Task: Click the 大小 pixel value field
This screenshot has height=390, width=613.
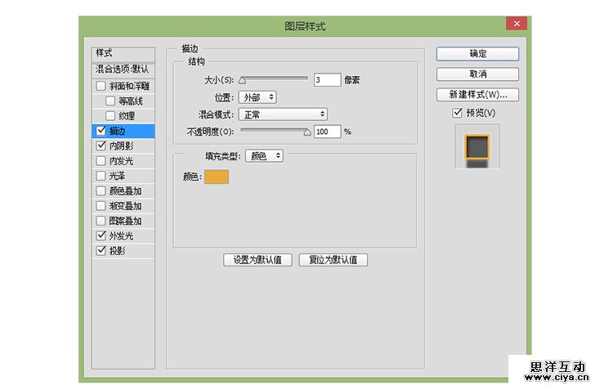Action: [x=326, y=80]
